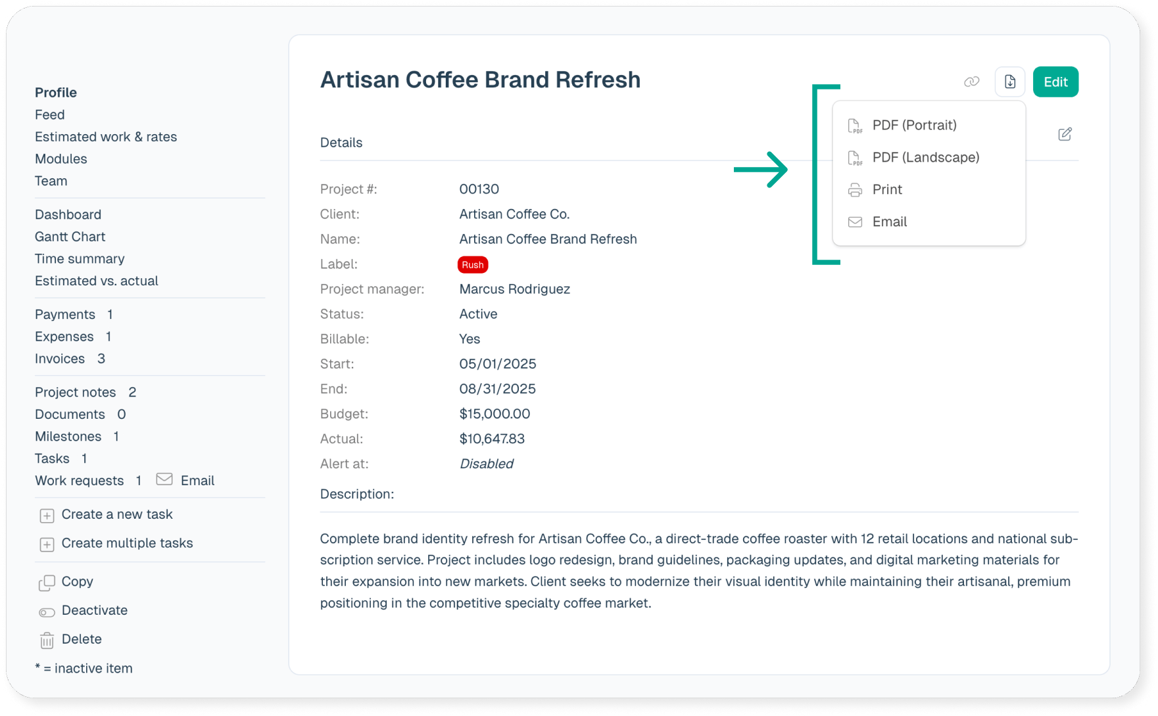Open Invoices in the sidebar
The width and height of the screenshot is (1158, 716).
(60, 359)
